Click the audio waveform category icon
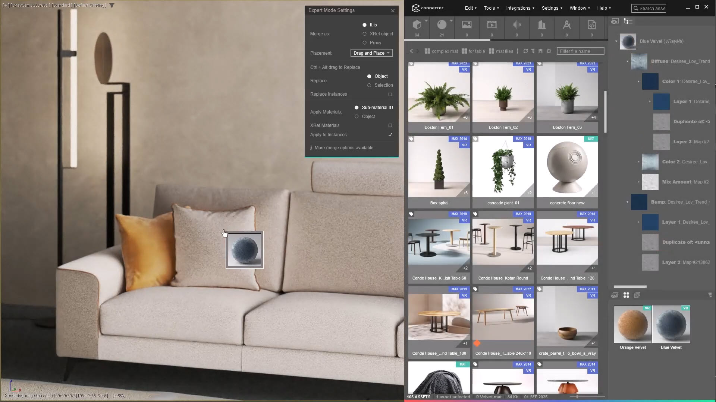 click(x=516, y=25)
